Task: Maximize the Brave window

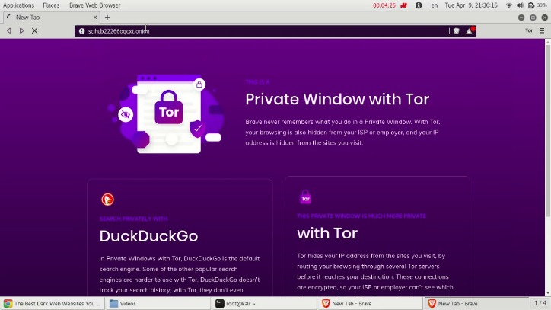Action: click(533, 18)
